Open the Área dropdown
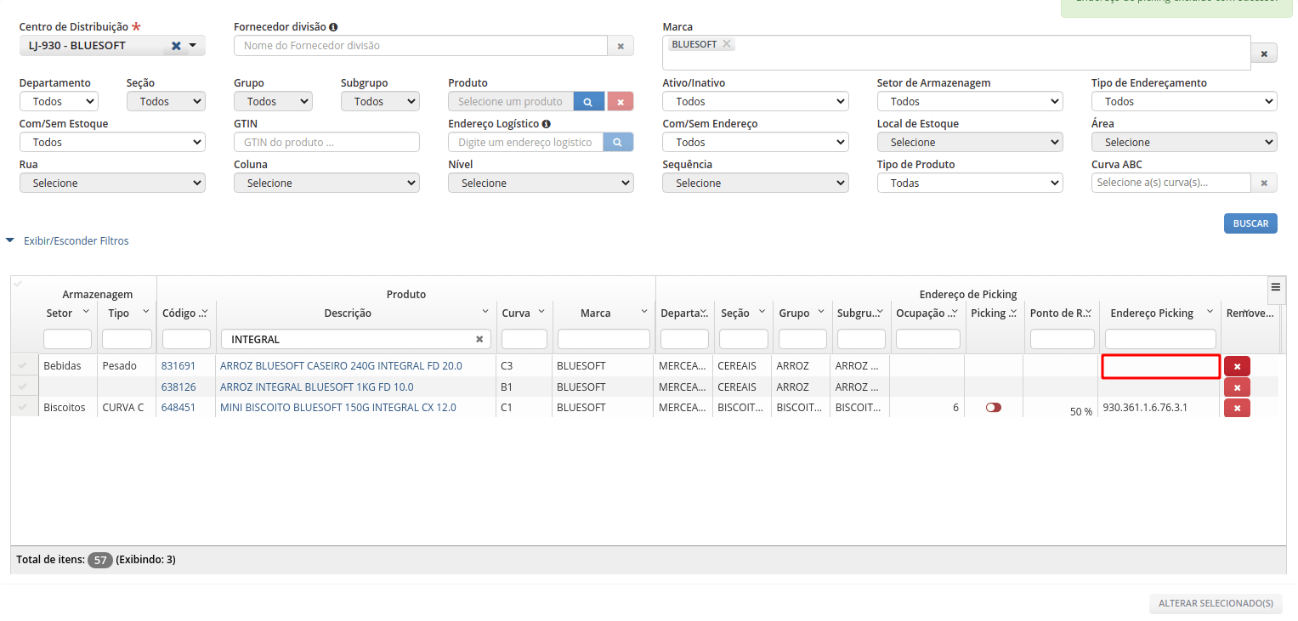This screenshot has height=621, width=1298. (1184, 143)
